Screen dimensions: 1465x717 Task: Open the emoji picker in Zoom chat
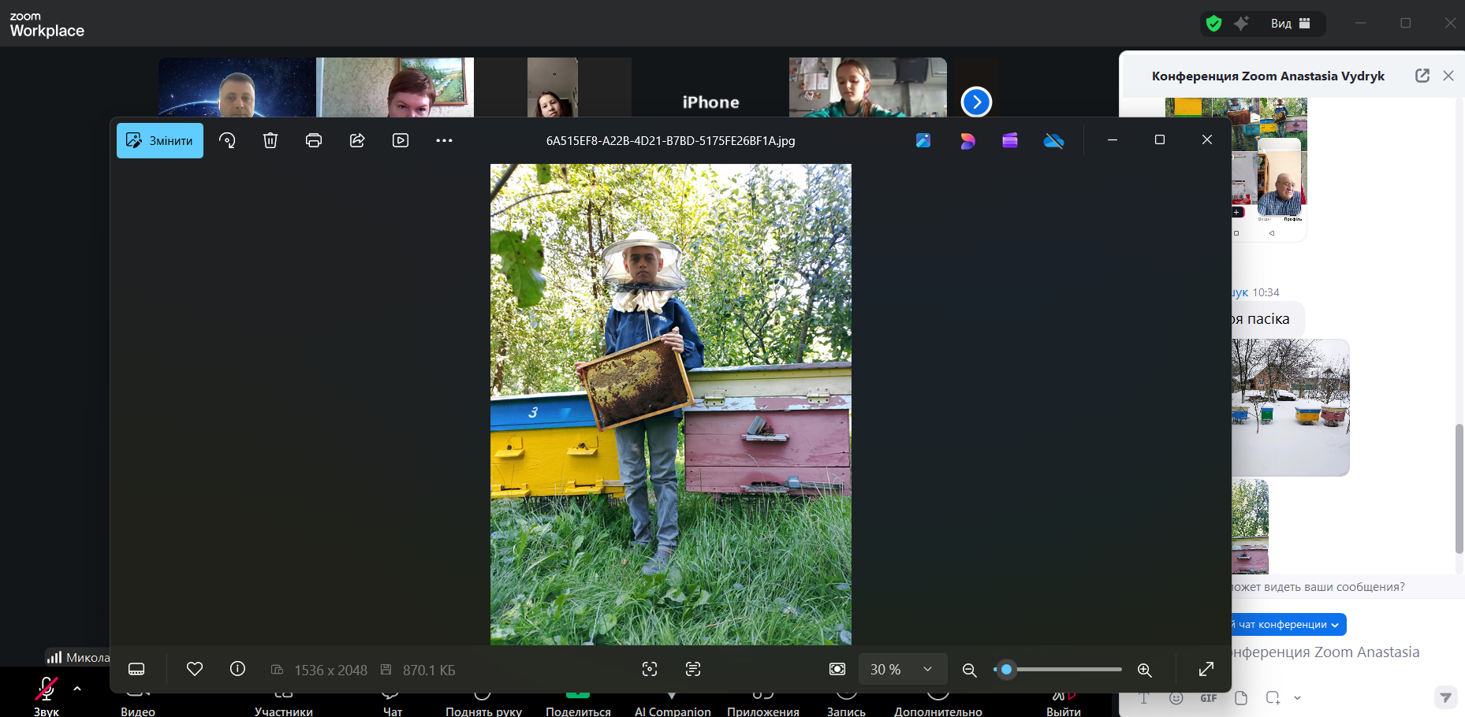coord(1176,698)
